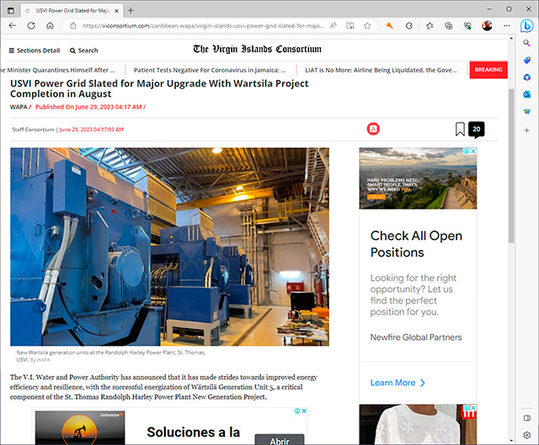Enter Immersive Reader icon
Image resolution: width=539 pixels, height=445 pixels.
tap(350, 26)
